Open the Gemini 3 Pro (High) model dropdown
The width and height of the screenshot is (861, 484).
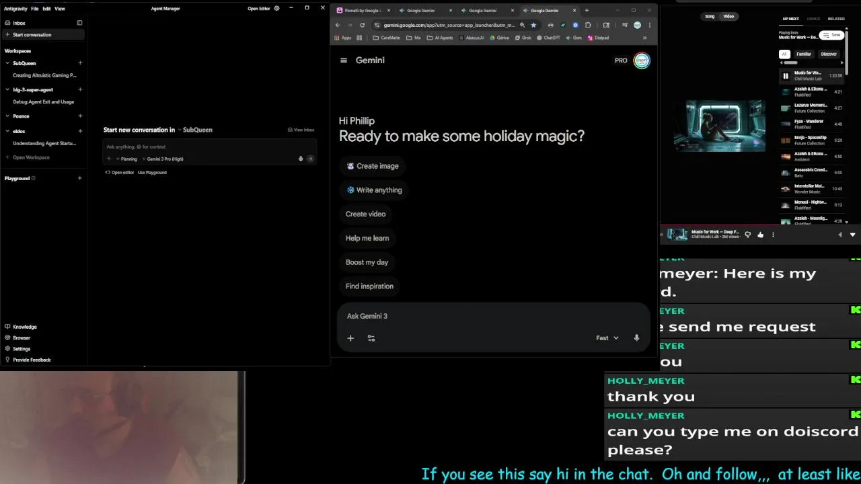coord(163,159)
